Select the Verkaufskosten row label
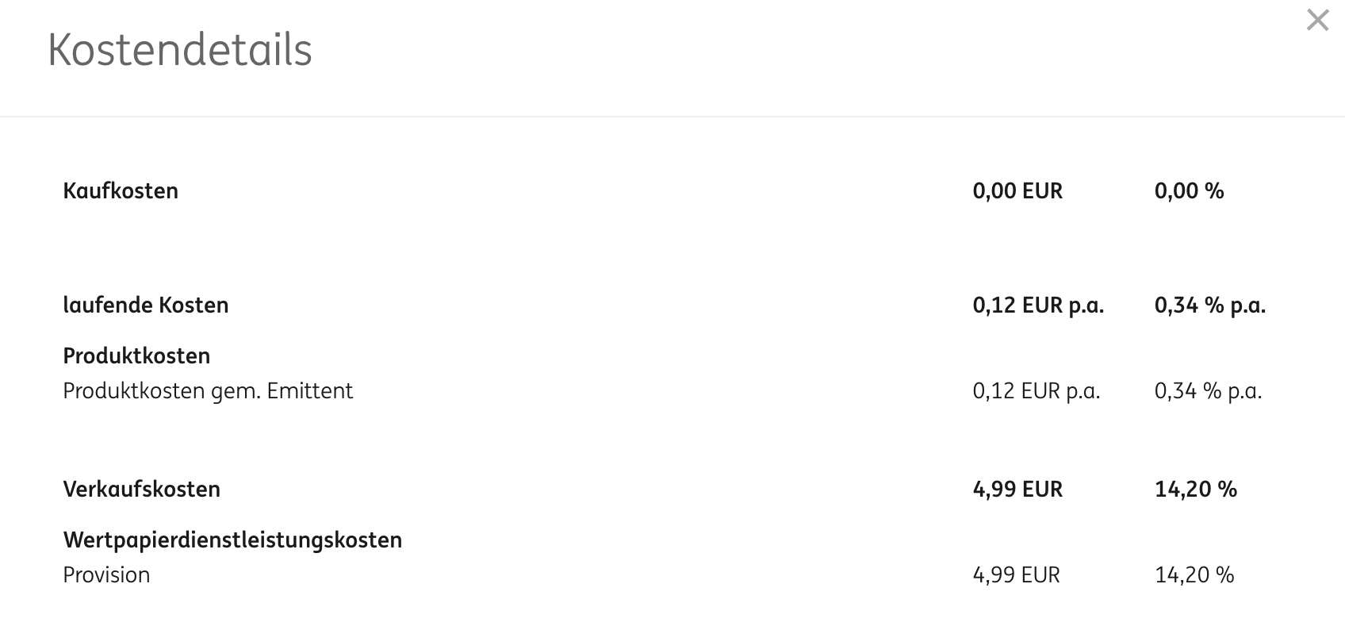The width and height of the screenshot is (1345, 630). coord(142,490)
